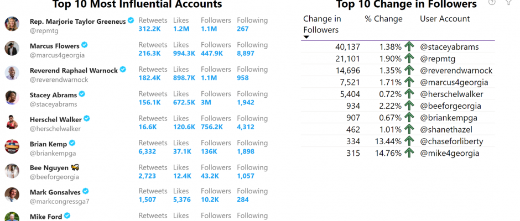Viewport: 520px width, 221px height.
Task: Click the green up arrow for @staceyabrams
Action: [409, 47]
